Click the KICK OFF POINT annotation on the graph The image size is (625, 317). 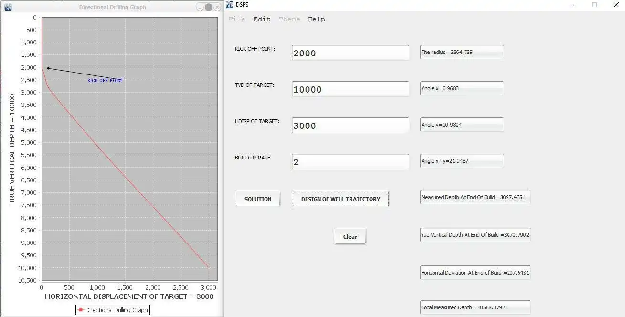tap(105, 81)
